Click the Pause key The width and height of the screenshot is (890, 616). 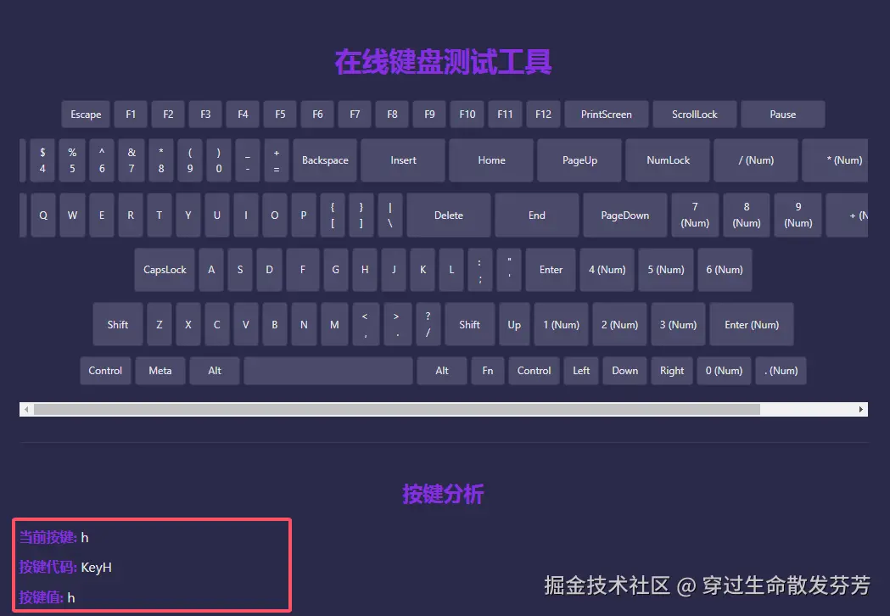click(781, 114)
